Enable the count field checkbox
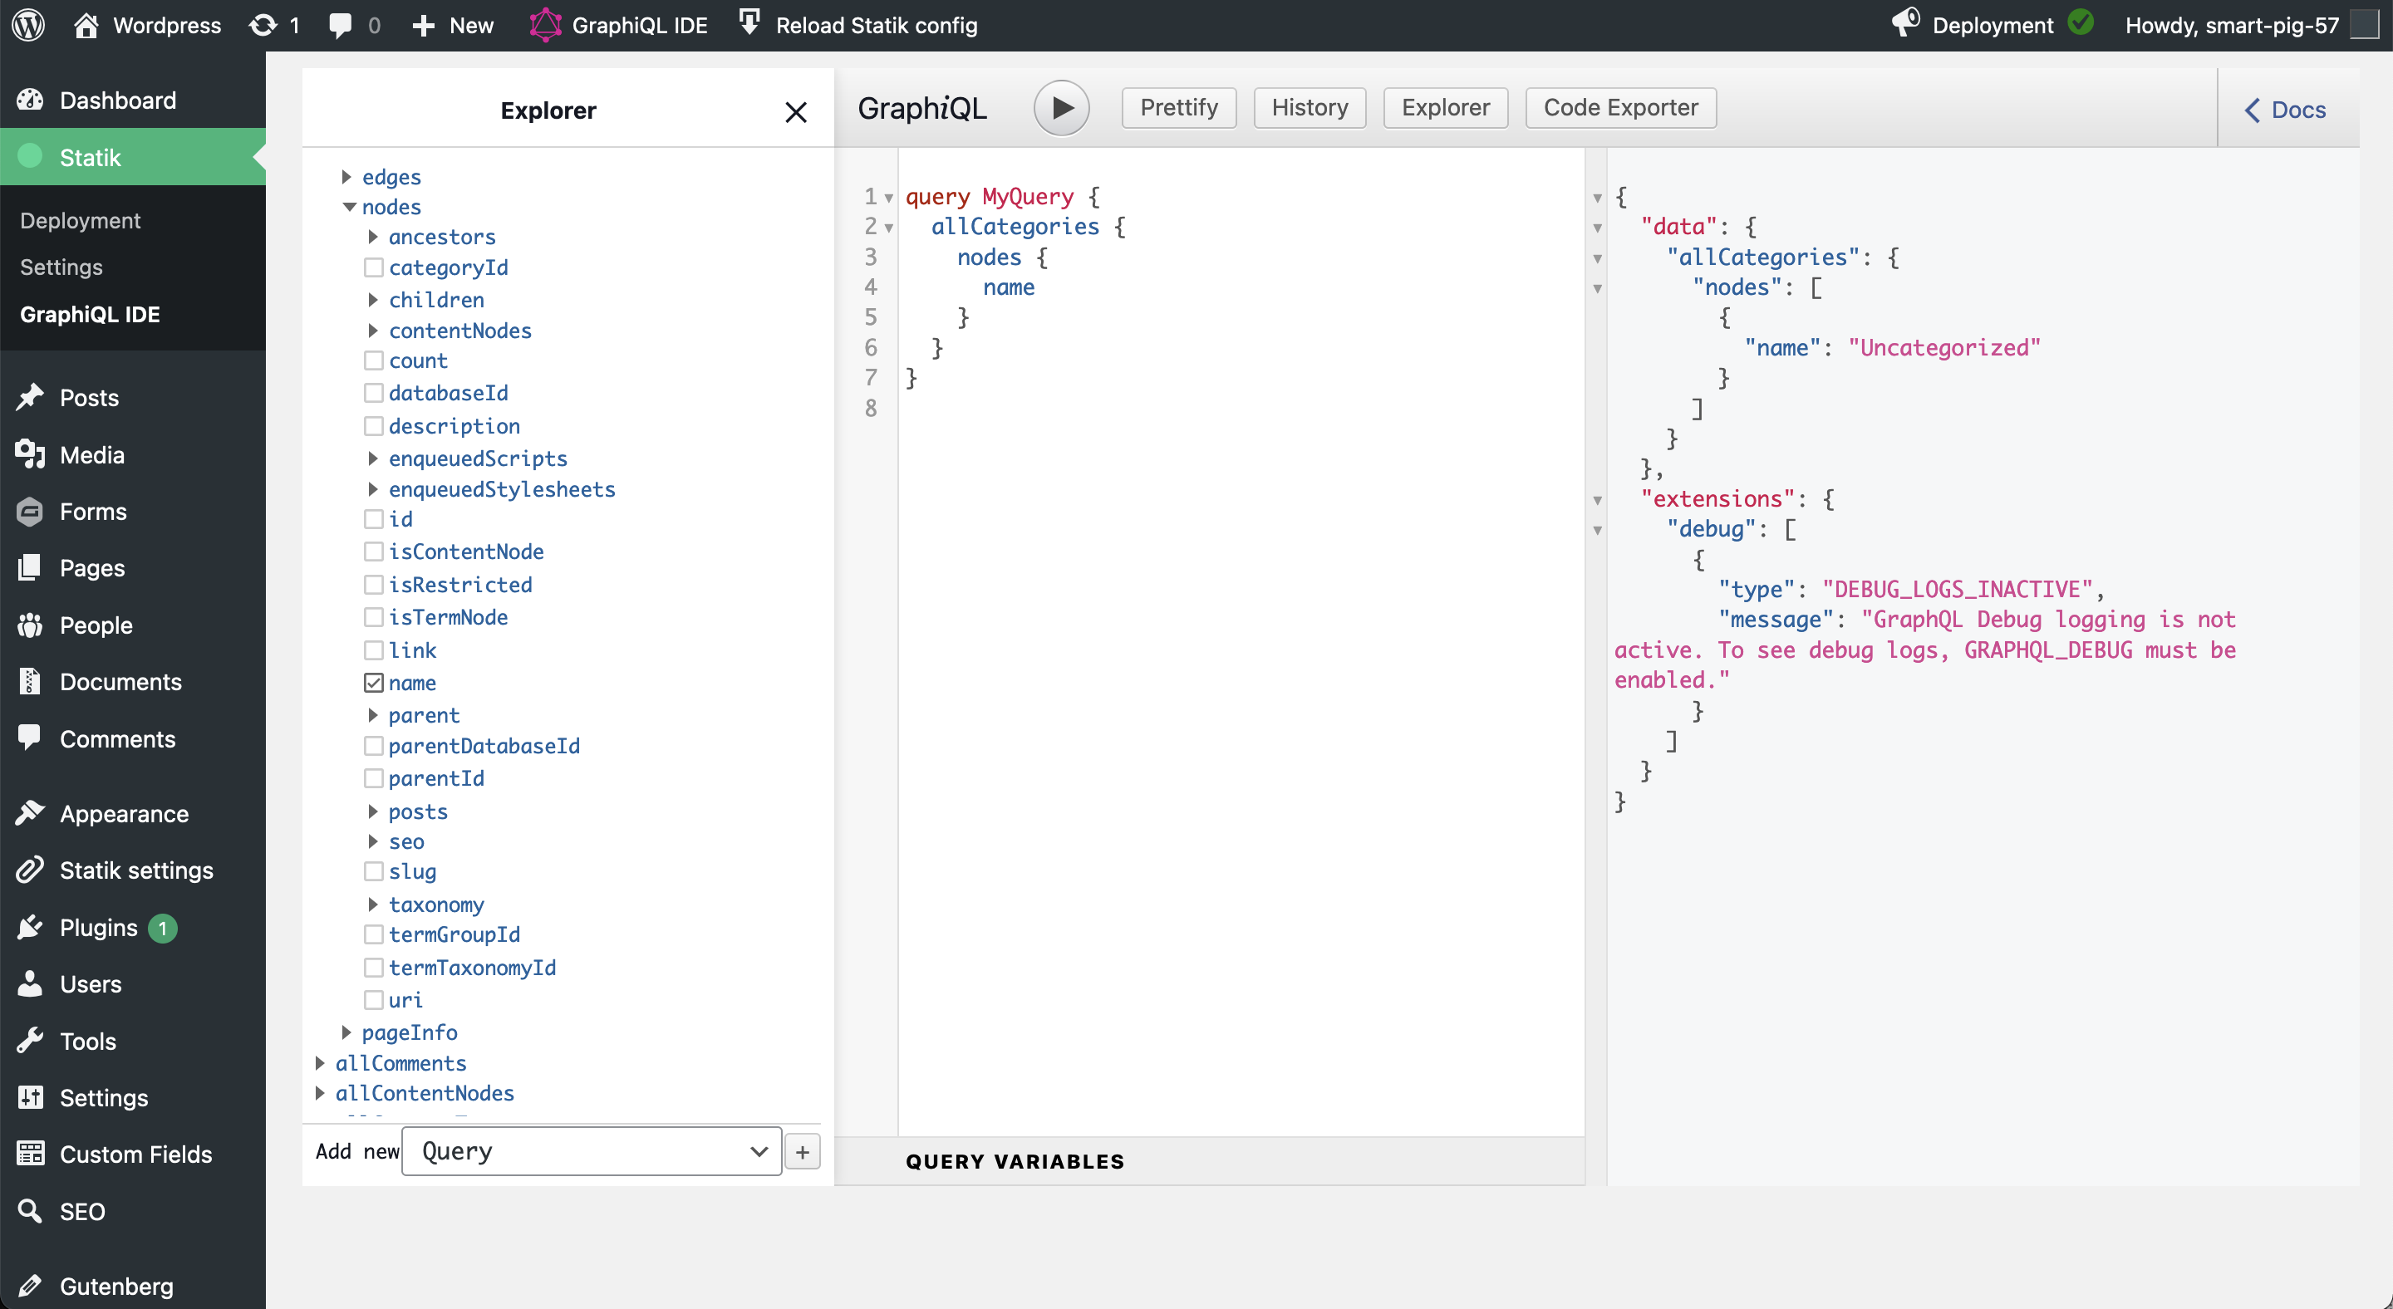Screen dimensions: 2393x1309 [372, 361]
